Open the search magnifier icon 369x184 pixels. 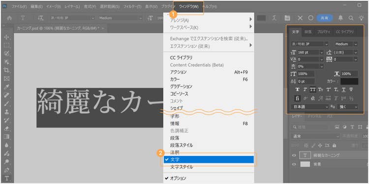point(351,18)
